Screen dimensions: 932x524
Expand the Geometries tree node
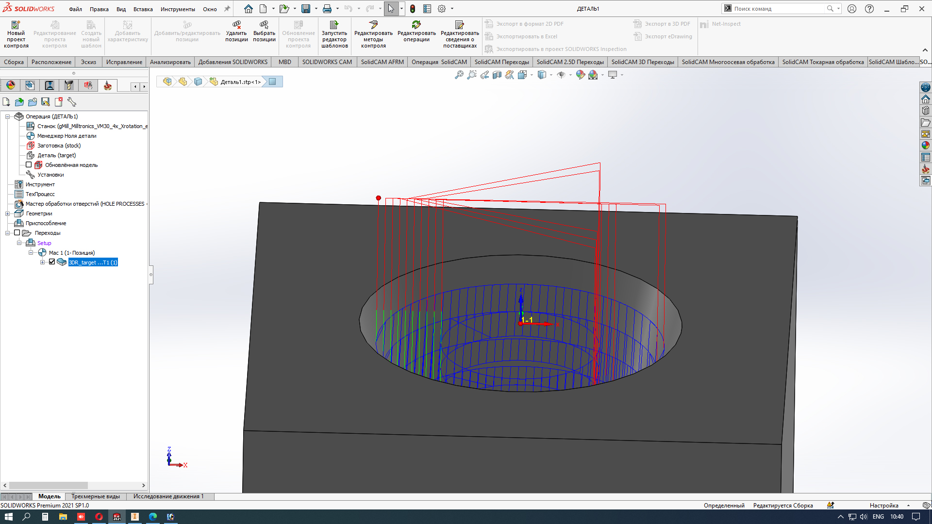[8, 213]
